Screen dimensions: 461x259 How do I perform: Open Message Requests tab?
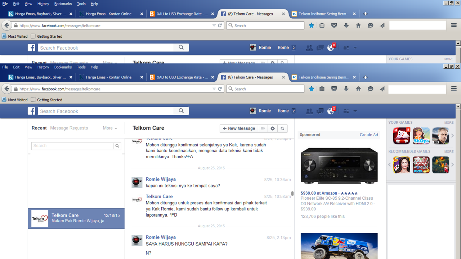point(69,128)
